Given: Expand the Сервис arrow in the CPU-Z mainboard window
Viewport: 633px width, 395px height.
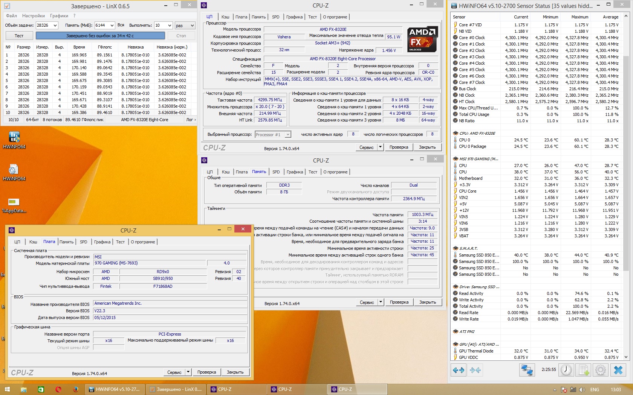Looking at the screenshot, I should click(x=188, y=372).
